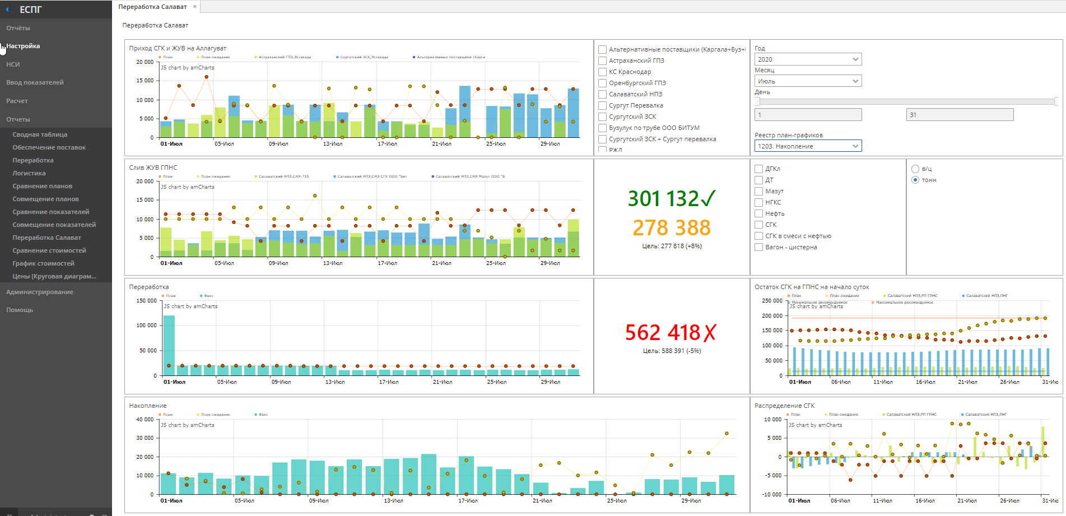Check the ДГКл product checkbox
1066x516 pixels.
(x=759, y=169)
